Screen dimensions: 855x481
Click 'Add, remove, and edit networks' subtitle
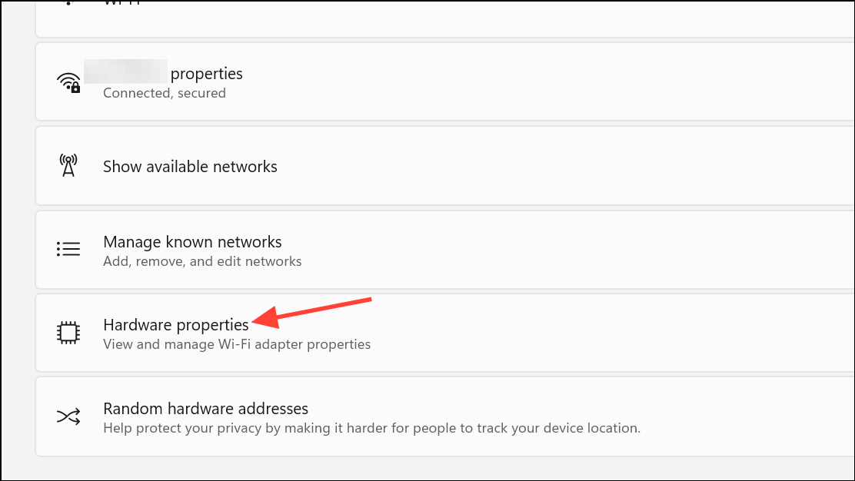point(202,261)
